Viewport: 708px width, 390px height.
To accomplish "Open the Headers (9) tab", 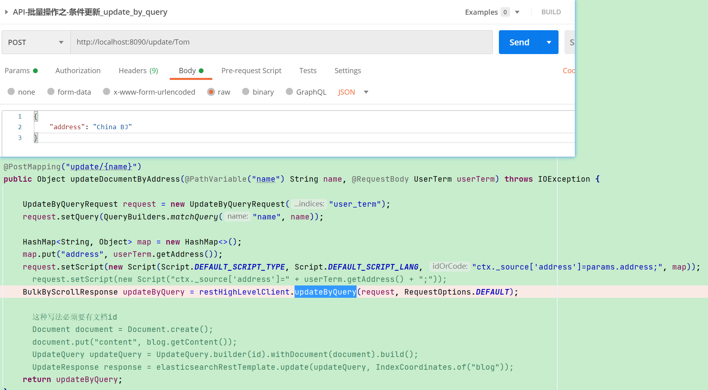I will tap(138, 71).
